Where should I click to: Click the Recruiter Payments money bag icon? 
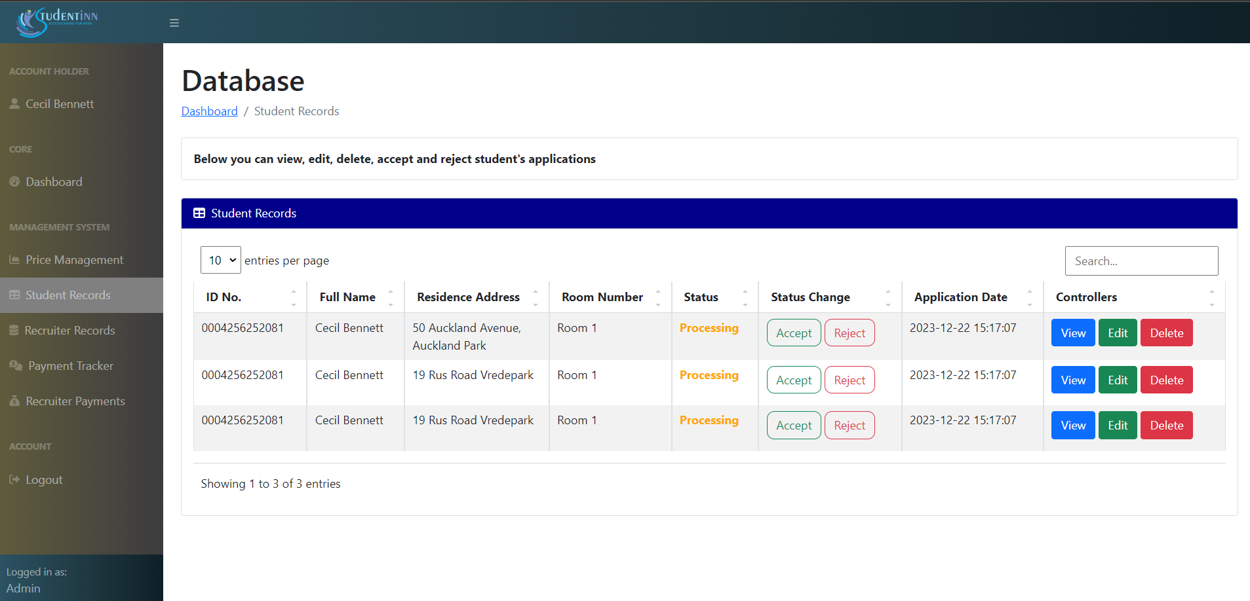pos(14,401)
